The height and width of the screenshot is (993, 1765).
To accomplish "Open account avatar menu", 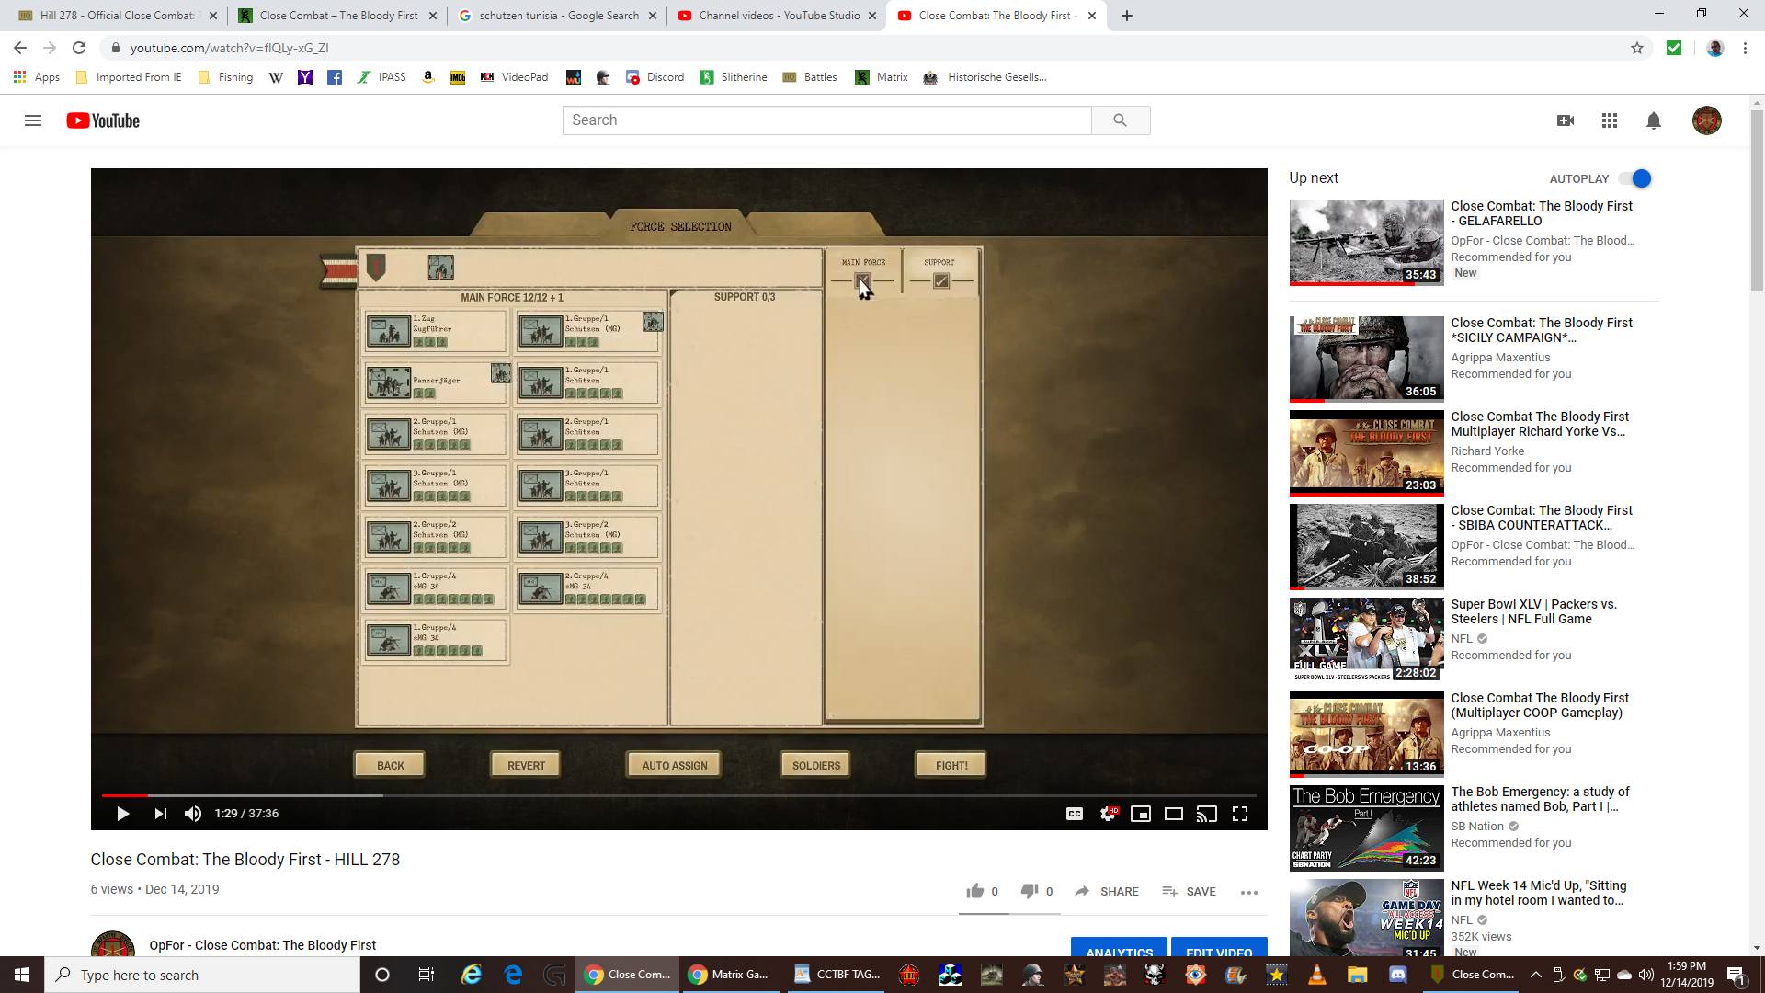I will point(1707,120).
